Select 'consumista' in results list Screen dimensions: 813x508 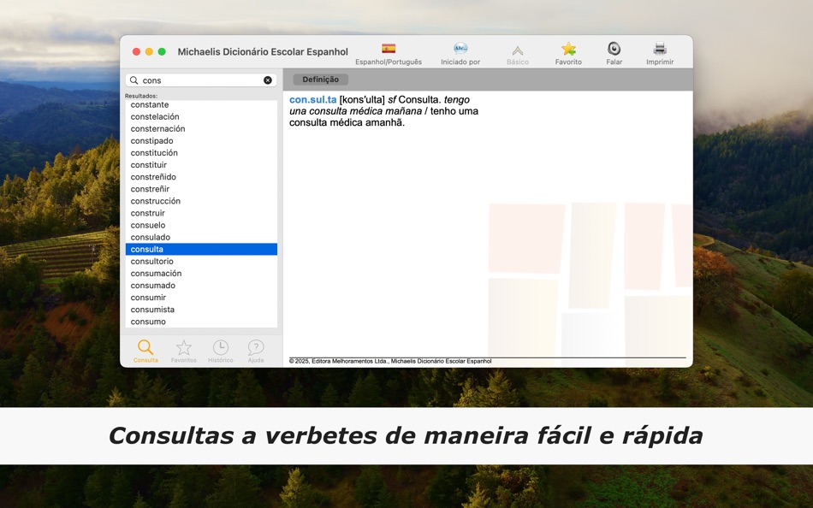(x=201, y=310)
